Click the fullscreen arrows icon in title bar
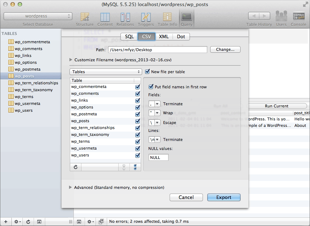Image resolution: width=310 pixels, height=226 pixels. point(305,4)
